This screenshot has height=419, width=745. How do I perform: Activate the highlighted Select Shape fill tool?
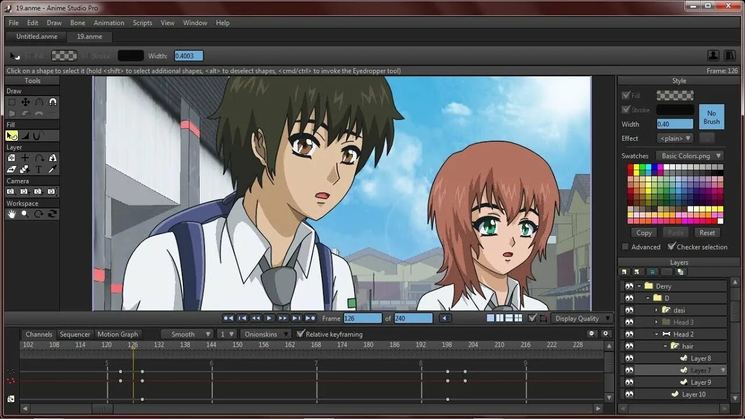pyautogui.click(x=12, y=136)
